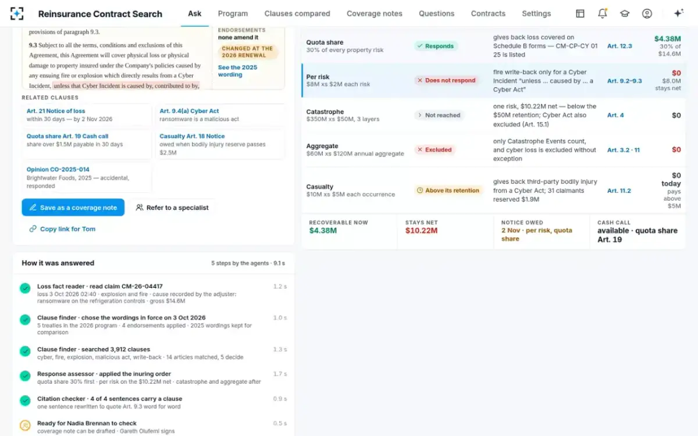The image size is (698, 436).
Task: Open the See the 2025 wording link
Action: pyautogui.click(x=237, y=71)
